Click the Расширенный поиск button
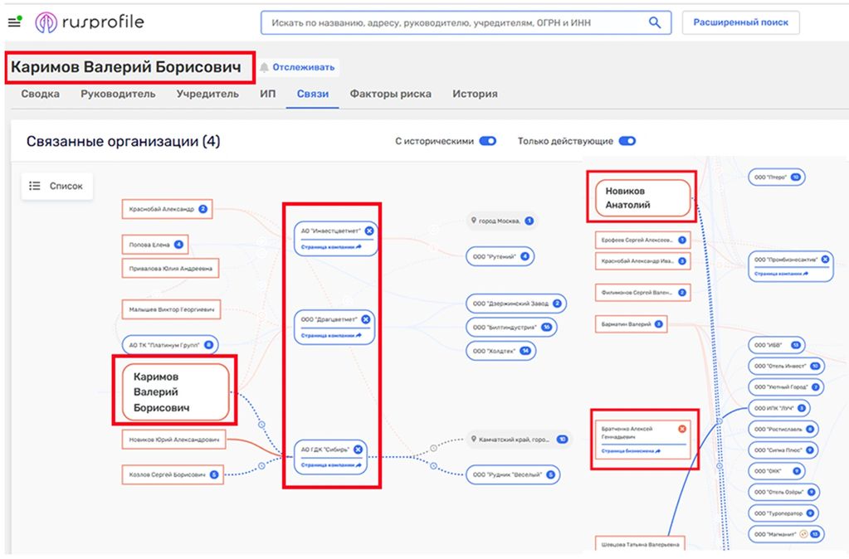 pos(741,22)
